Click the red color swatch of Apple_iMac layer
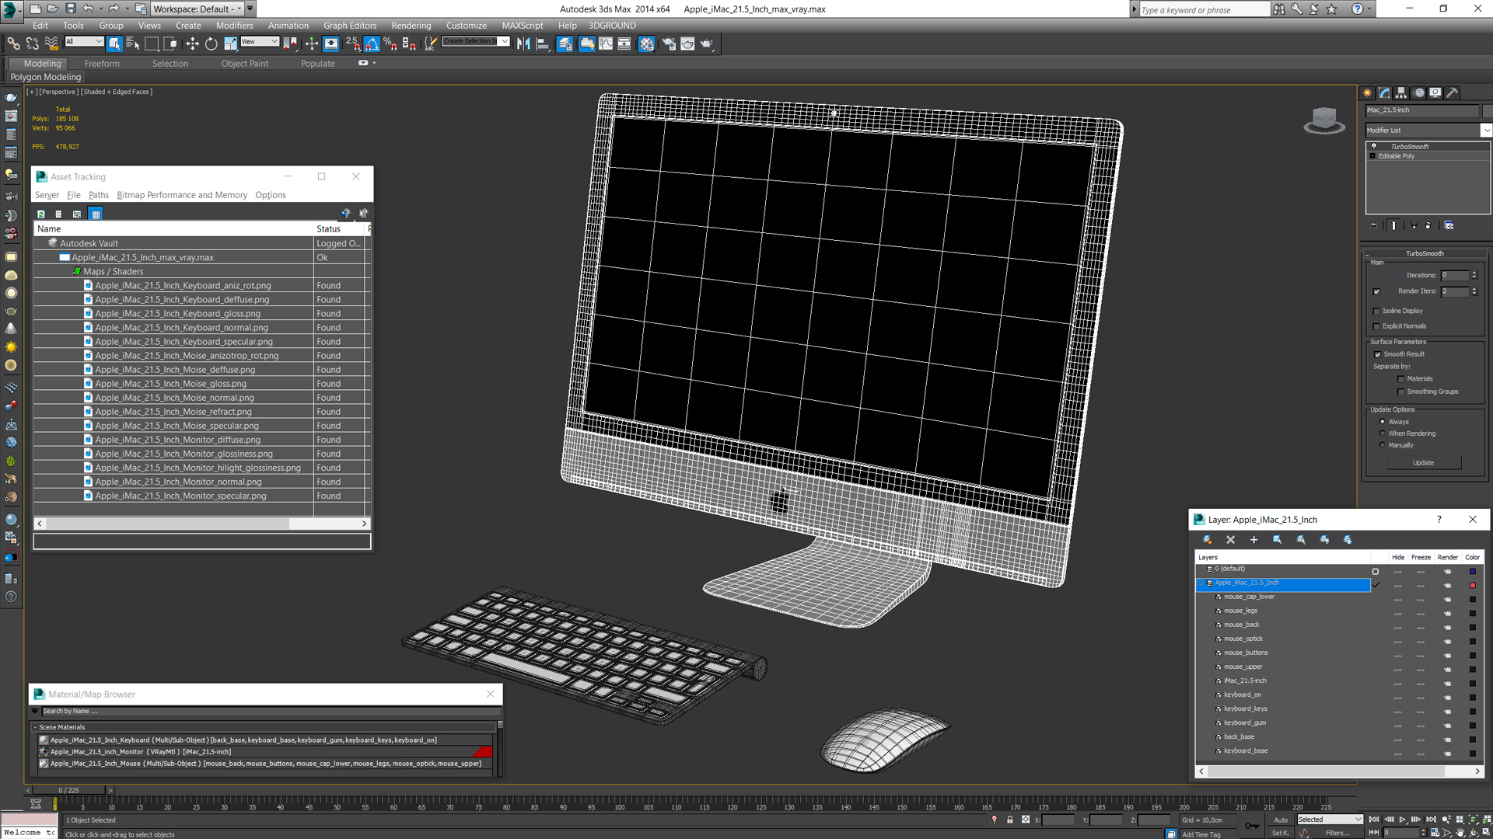1493x839 pixels. (x=1472, y=584)
